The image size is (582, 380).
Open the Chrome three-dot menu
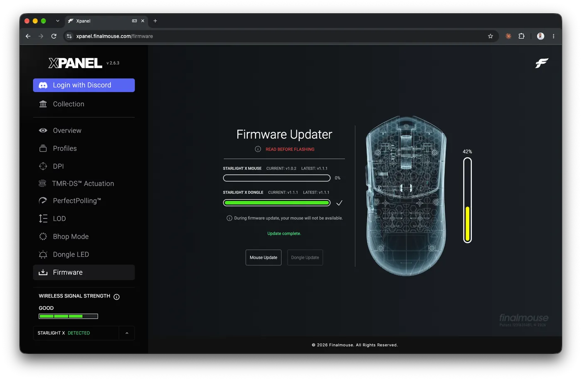click(553, 36)
